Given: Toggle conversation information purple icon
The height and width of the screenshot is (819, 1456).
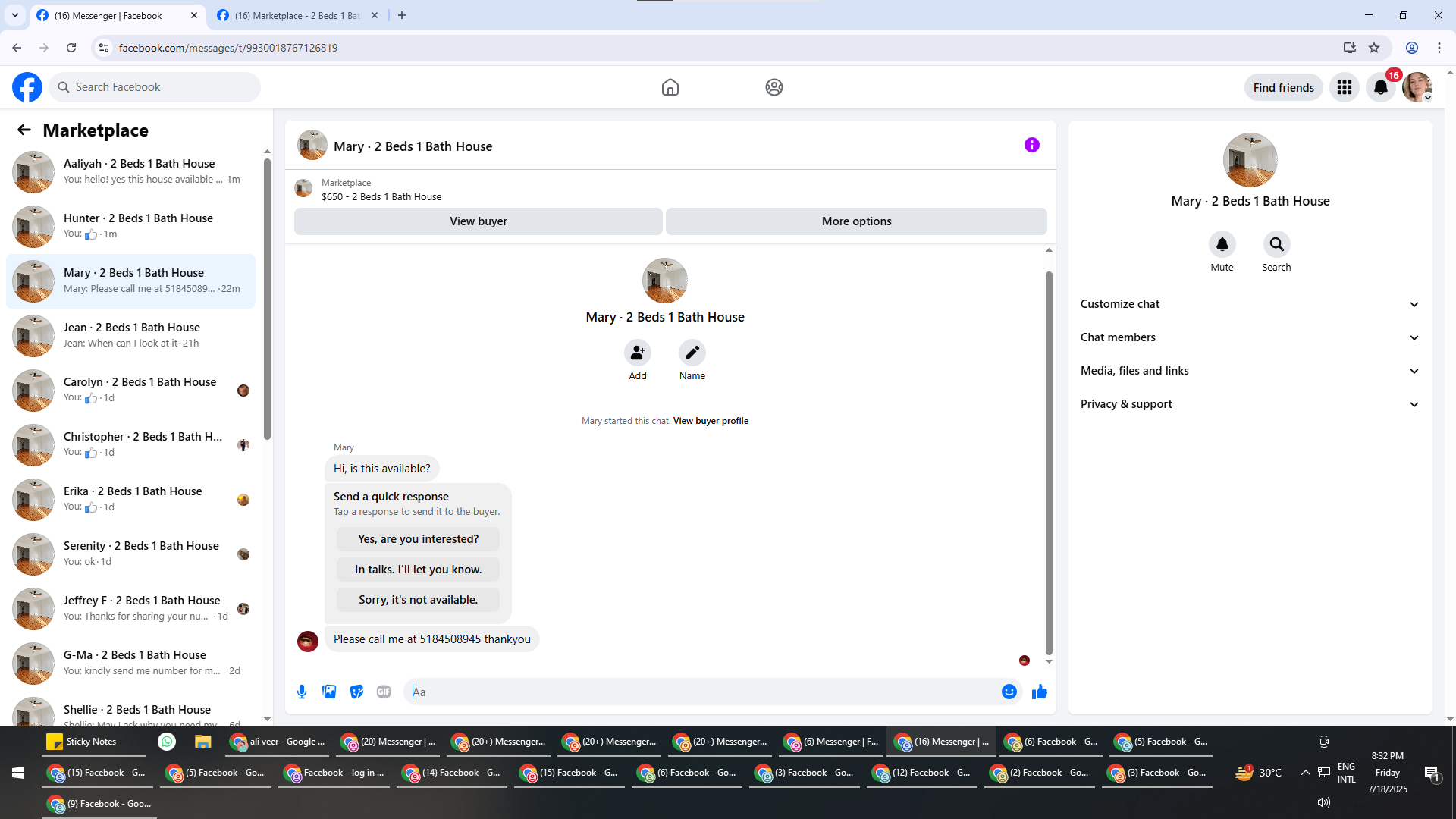Looking at the screenshot, I should pos(1031,145).
